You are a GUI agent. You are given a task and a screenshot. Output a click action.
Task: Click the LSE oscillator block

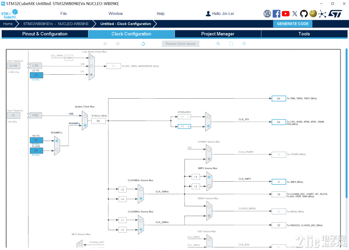tap(36, 66)
